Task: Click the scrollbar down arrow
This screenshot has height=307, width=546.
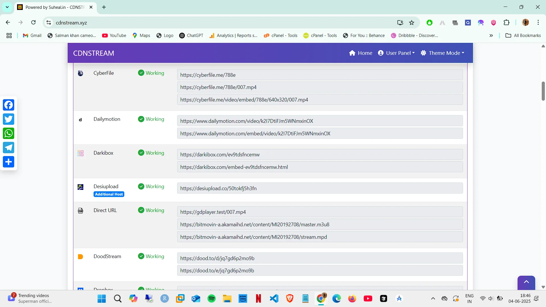Action: [543, 287]
